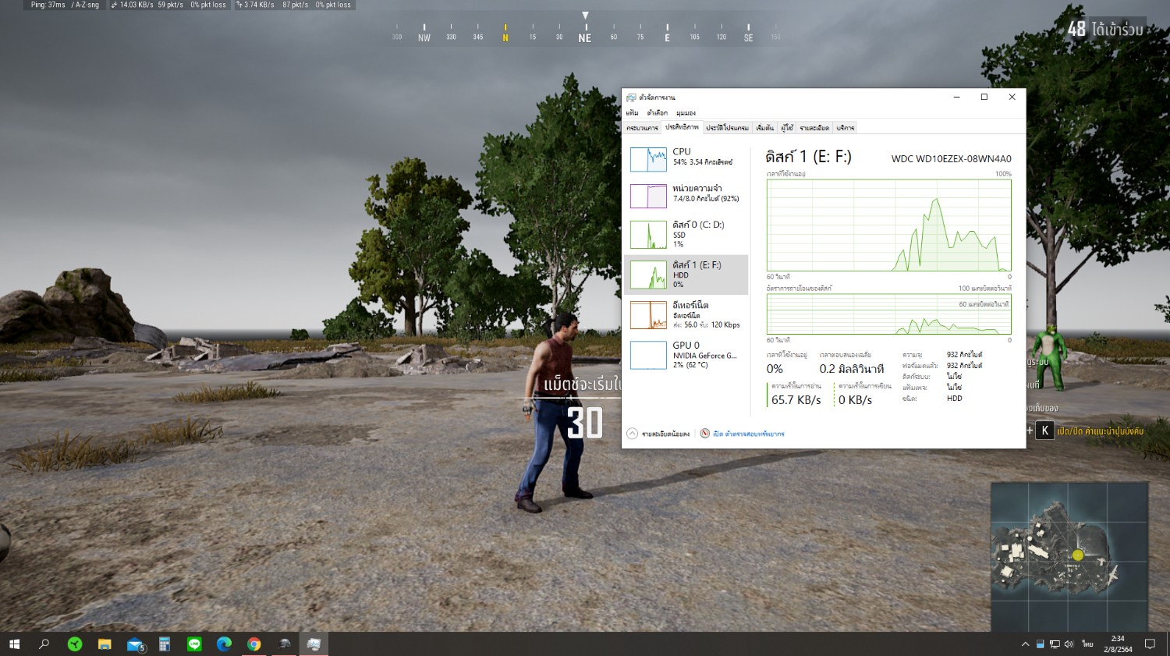Click the K key hint in game
This screenshot has width=1170, height=656.
[x=1044, y=431]
